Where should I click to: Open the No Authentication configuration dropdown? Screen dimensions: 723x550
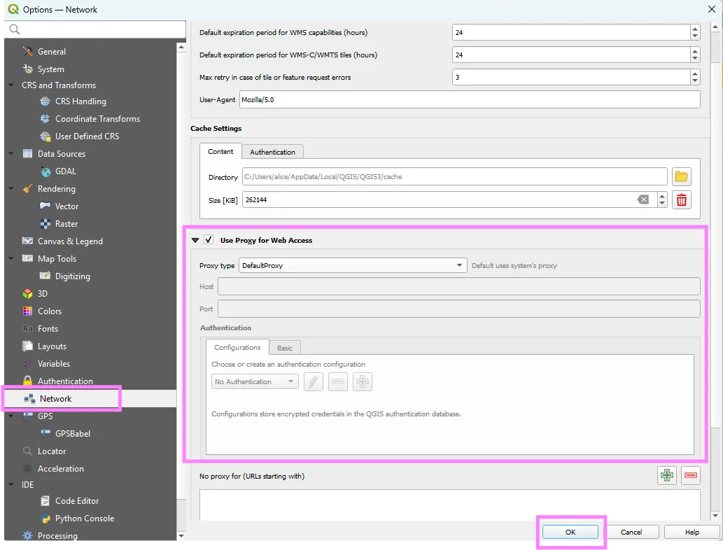(x=254, y=381)
